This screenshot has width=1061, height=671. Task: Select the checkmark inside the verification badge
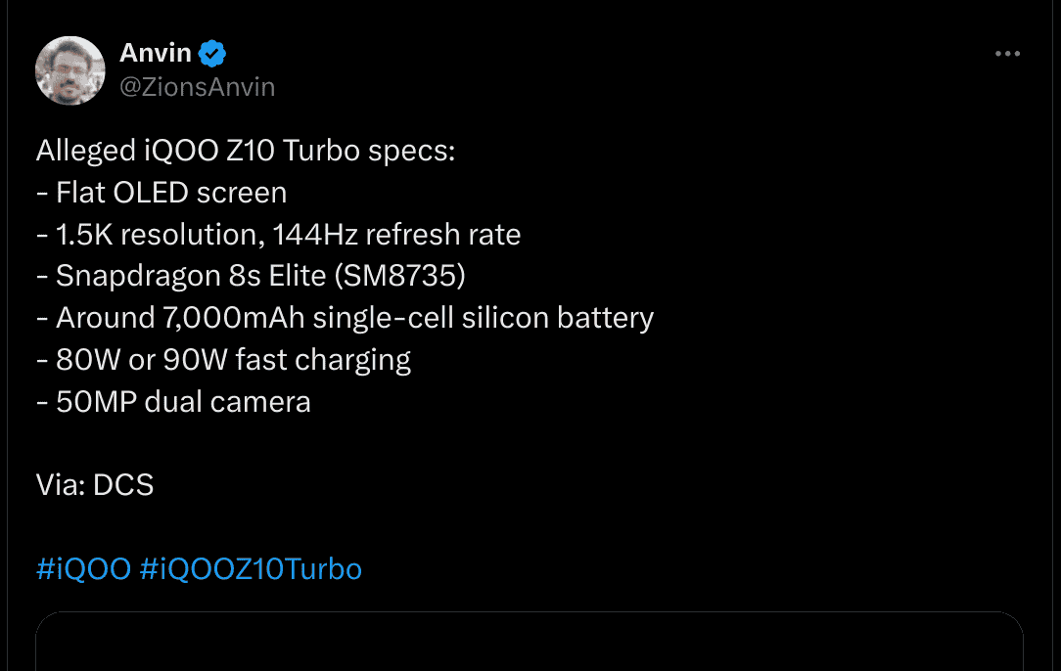210,53
